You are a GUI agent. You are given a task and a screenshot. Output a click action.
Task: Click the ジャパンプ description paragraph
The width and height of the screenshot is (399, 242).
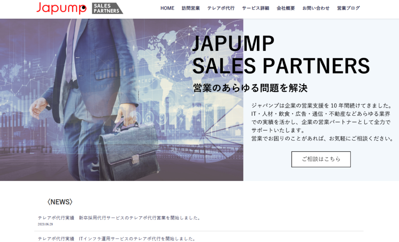tap(322, 122)
